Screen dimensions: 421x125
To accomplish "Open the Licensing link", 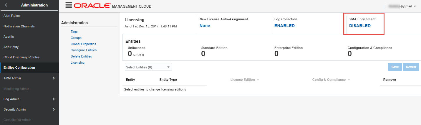I will [x=77, y=63].
